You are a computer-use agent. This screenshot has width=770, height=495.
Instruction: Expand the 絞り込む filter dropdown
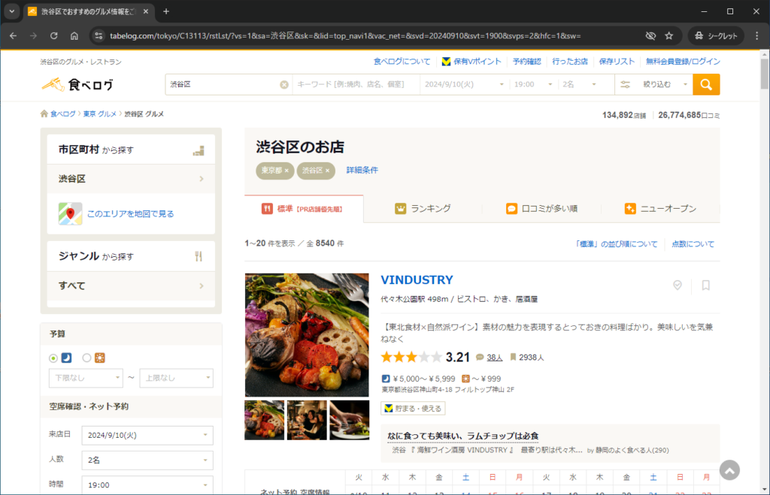653,85
